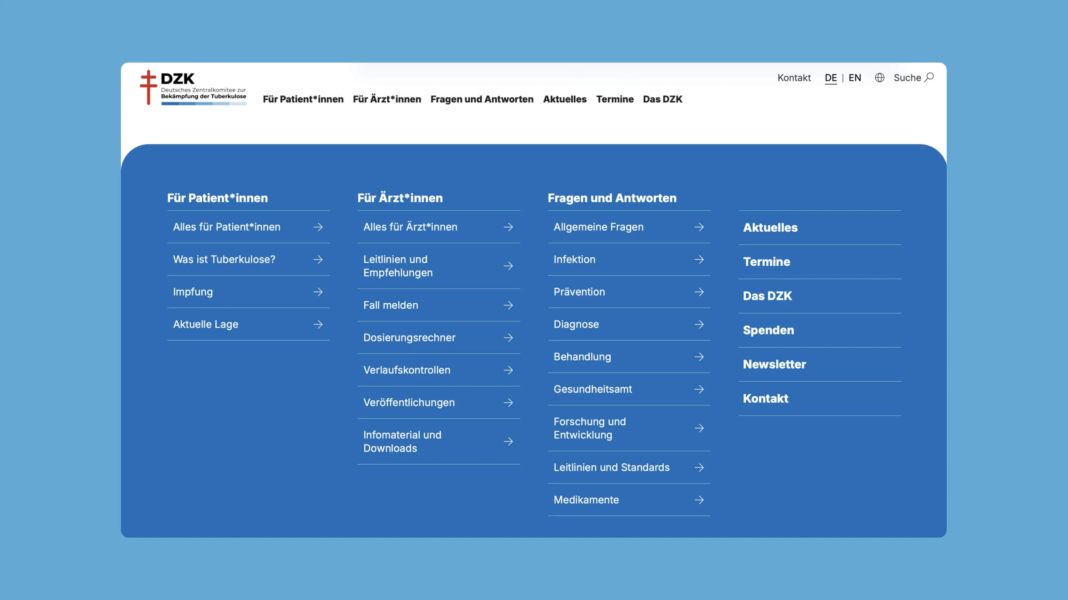1068x600 pixels.
Task: Click arrow beside Leitlinien und Standards
Action: [x=699, y=467]
